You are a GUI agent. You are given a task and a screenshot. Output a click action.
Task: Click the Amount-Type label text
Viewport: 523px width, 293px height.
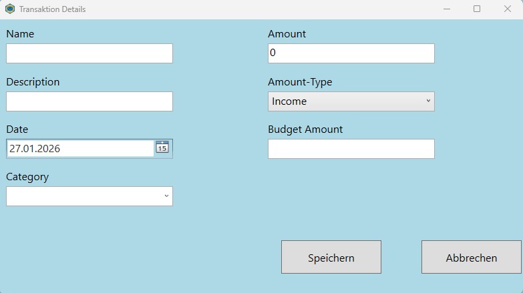[x=300, y=82]
